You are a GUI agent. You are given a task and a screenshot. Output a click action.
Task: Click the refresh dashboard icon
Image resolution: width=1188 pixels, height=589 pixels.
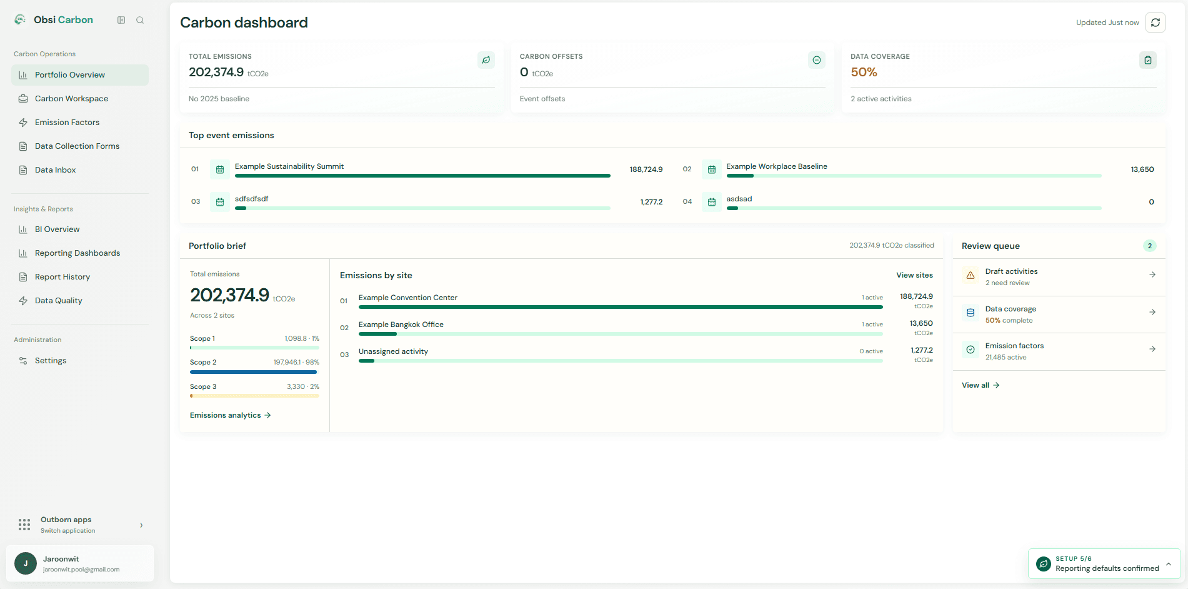click(x=1156, y=23)
